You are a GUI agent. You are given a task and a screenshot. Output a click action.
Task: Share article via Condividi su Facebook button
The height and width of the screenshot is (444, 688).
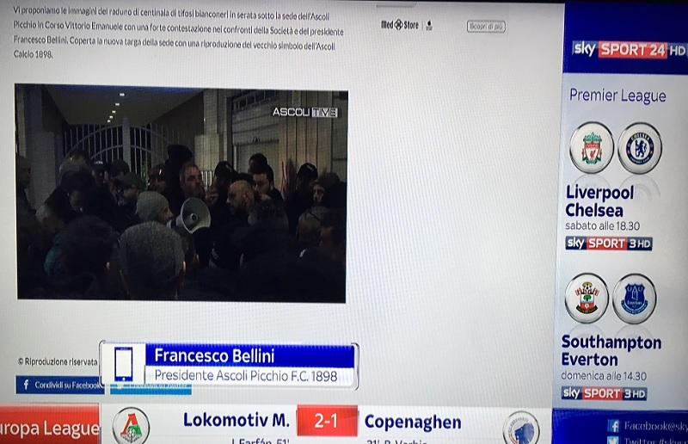pos(59,385)
